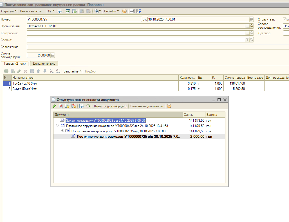Image resolution: width=289 pixels, height=222 pixels.
Task: Click the green add row icon
Action: click(6, 71)
